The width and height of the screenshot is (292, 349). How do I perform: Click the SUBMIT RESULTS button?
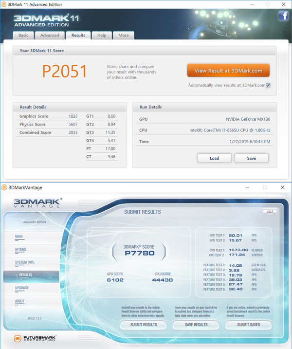144,325
